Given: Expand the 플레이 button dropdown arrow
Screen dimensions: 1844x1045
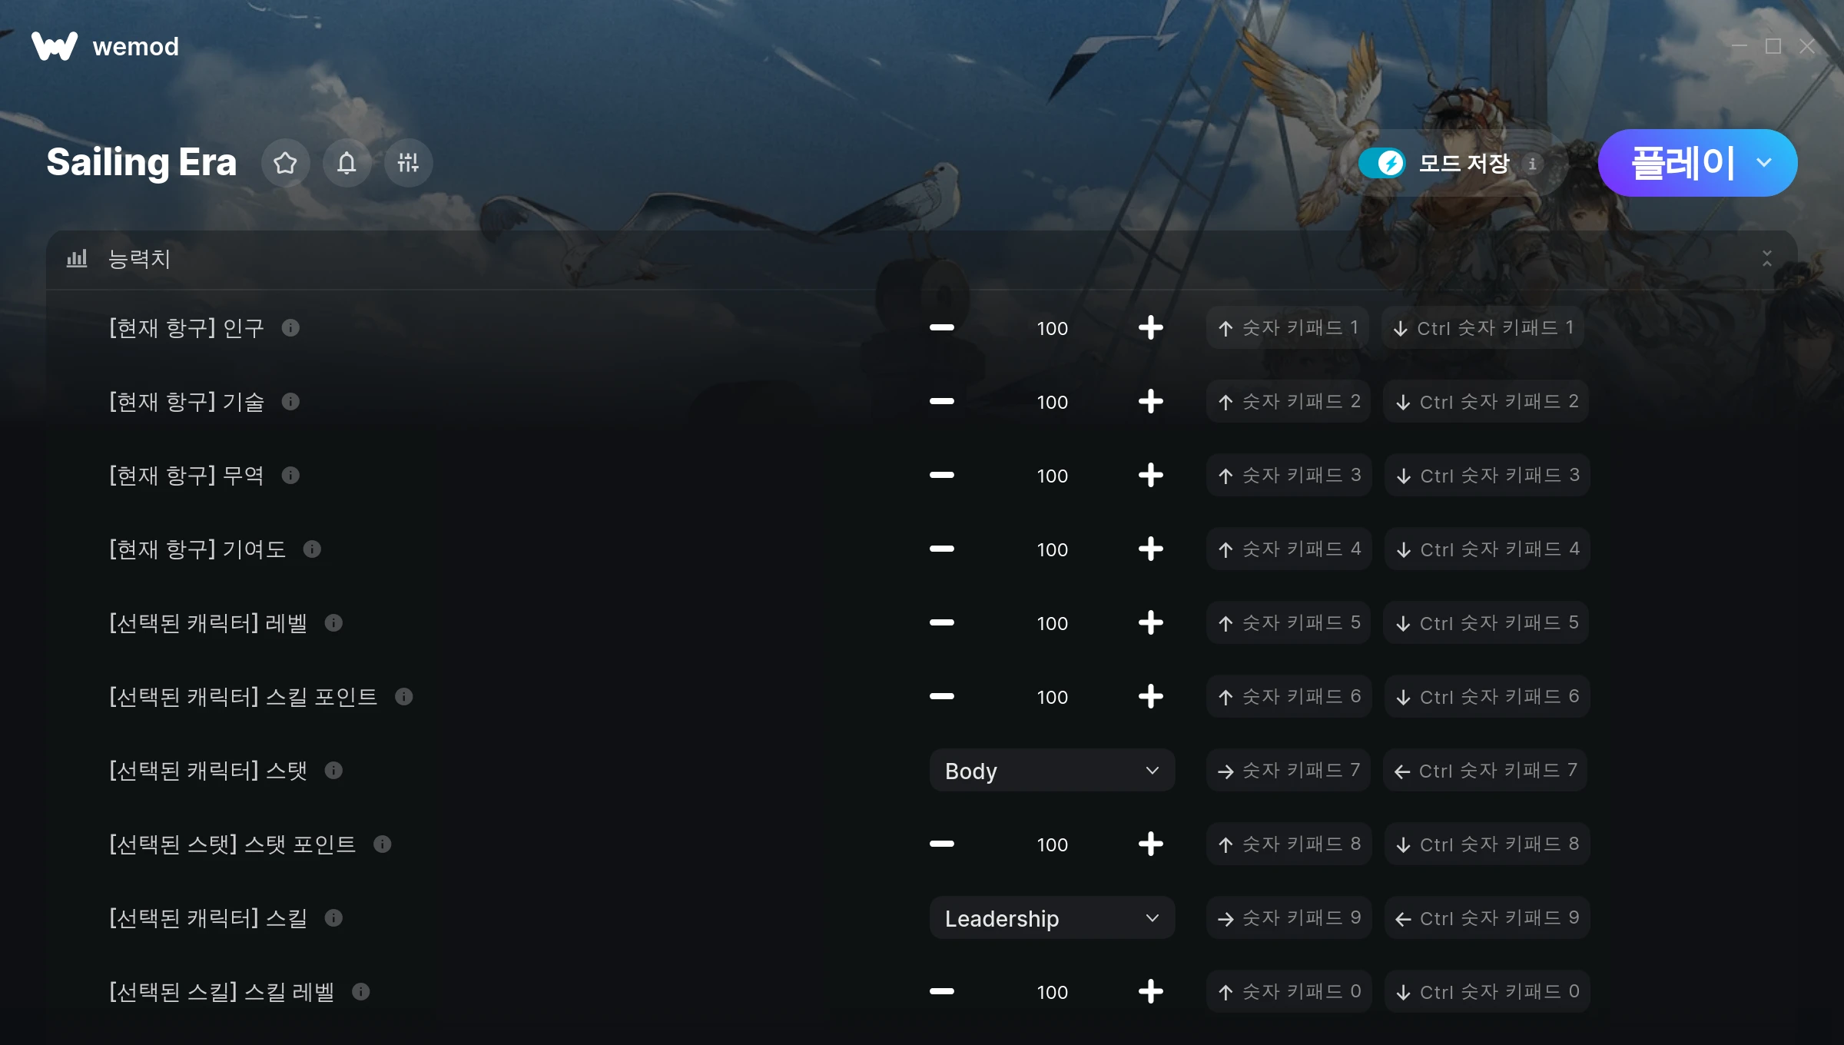Looking at the screenshot, I should pyautogui.click(x=1764, y=163).
